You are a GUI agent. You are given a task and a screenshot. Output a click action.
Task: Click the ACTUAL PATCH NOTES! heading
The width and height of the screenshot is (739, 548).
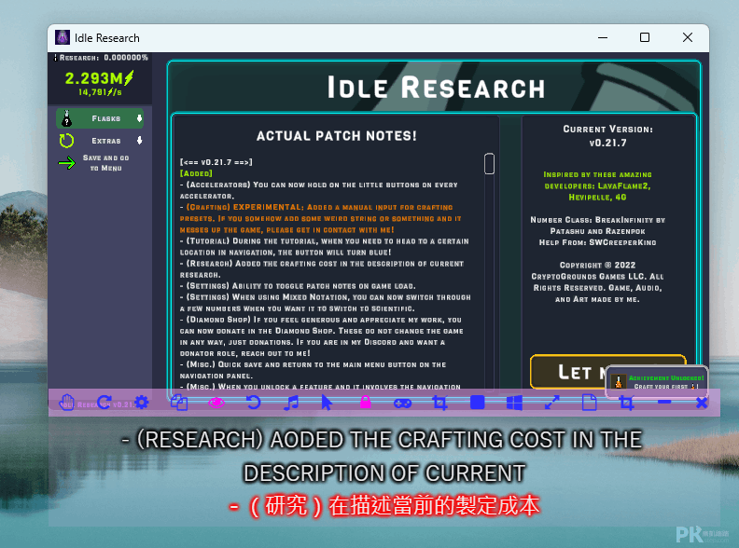337,135
